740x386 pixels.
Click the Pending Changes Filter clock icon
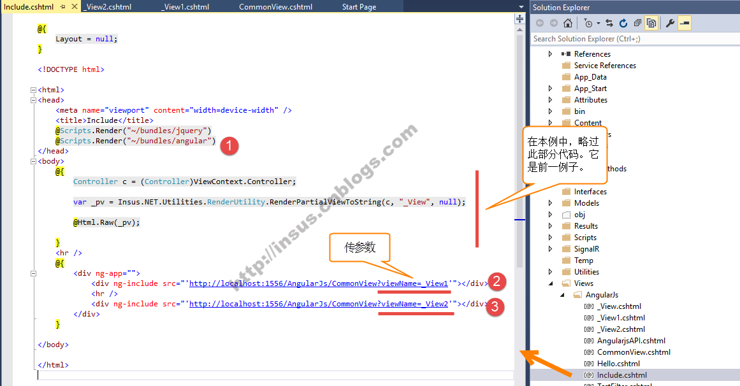tap(588, 23)
